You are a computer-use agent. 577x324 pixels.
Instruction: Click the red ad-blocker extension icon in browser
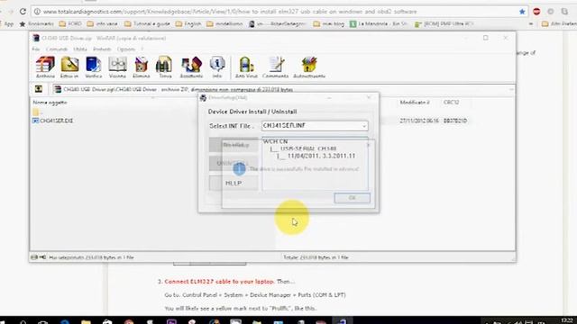pyautogui.click(x=536, y=12)
